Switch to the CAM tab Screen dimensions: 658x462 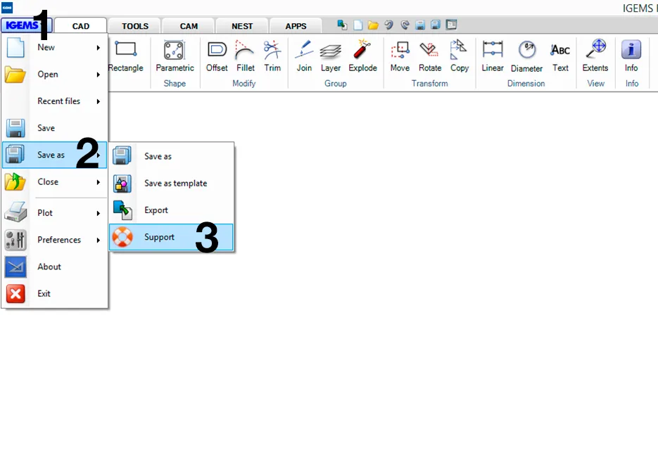point(189,26)
